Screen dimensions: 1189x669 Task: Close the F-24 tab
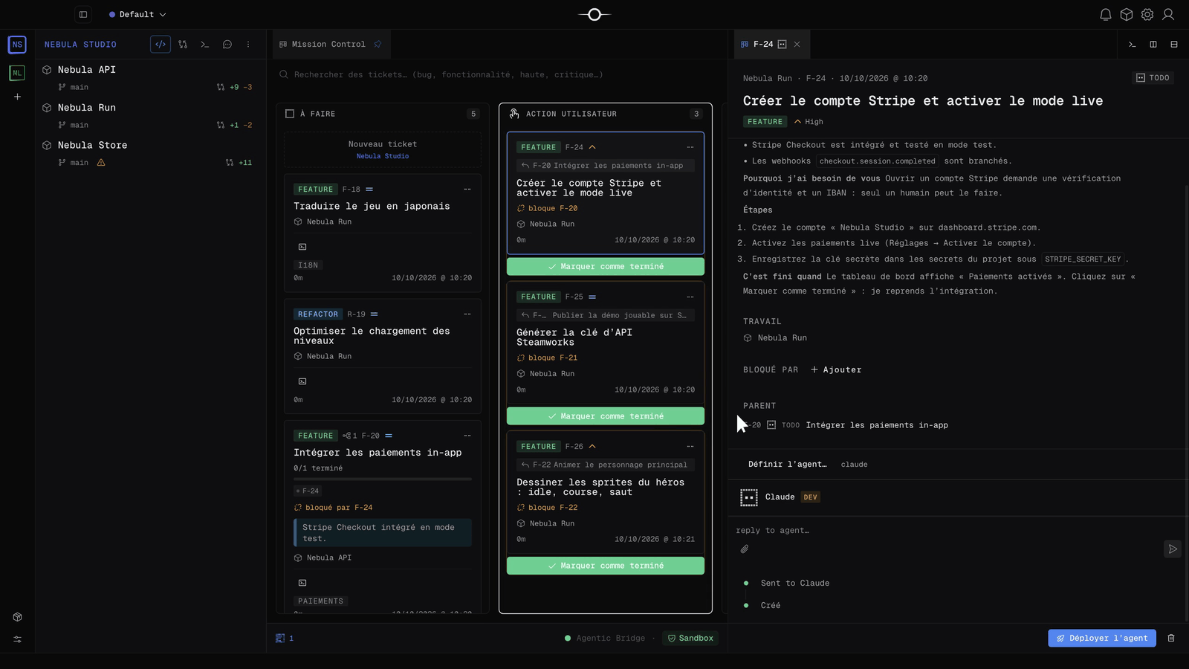click(x=797, y=45)
